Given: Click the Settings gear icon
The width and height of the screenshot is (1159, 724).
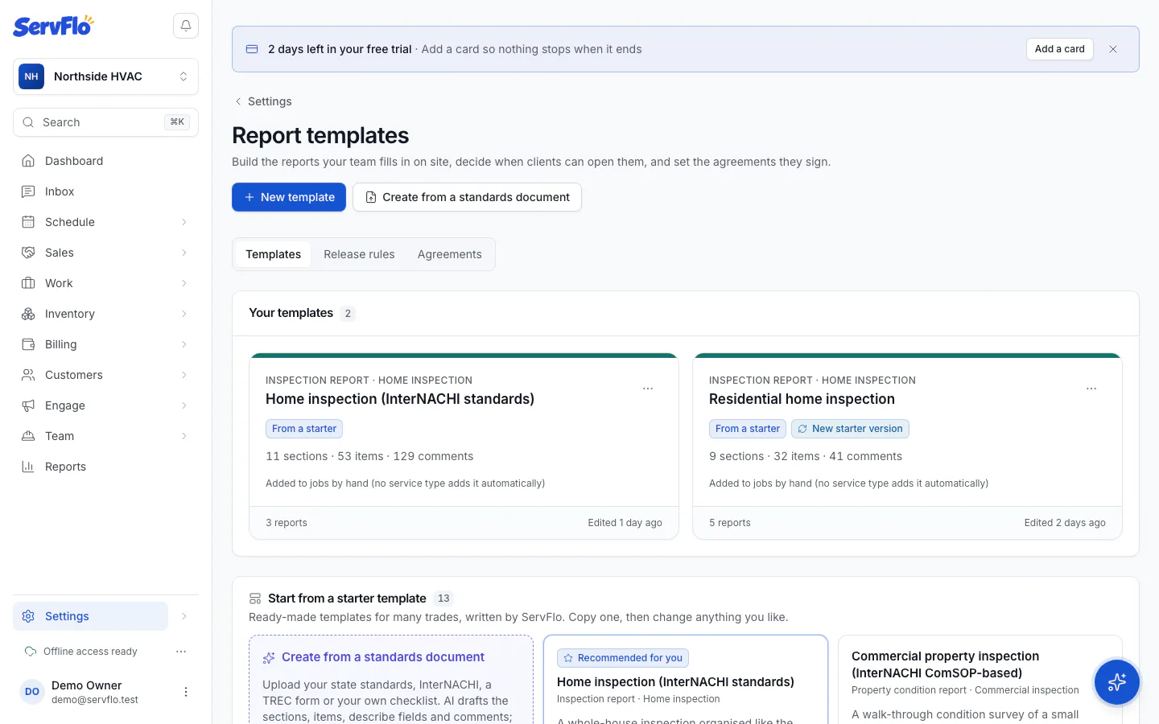Looking at the screenshot, I should tap(28, 616).
